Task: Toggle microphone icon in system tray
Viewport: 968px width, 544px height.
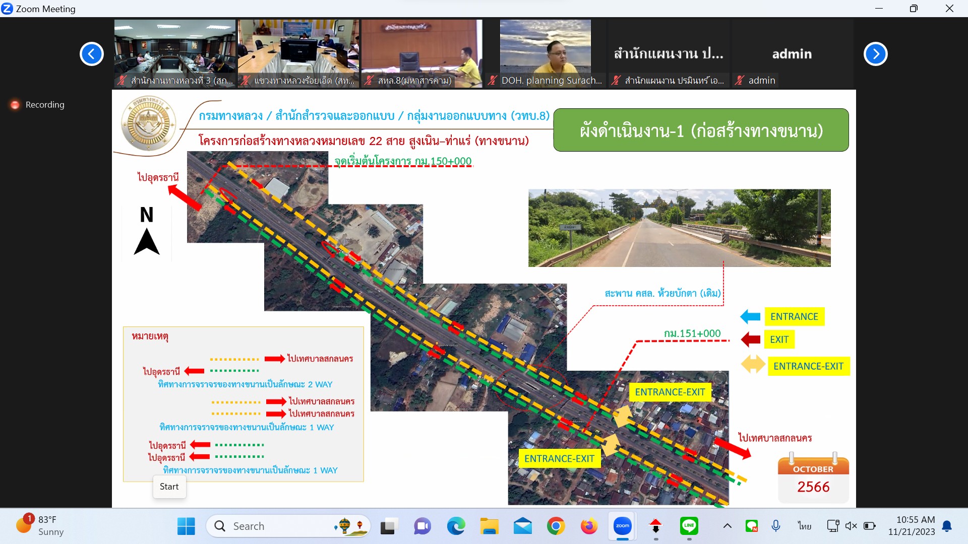Action: click(x=776, y=526)
